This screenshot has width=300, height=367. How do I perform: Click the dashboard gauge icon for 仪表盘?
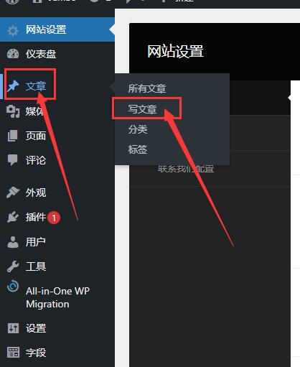click(13, 54)
